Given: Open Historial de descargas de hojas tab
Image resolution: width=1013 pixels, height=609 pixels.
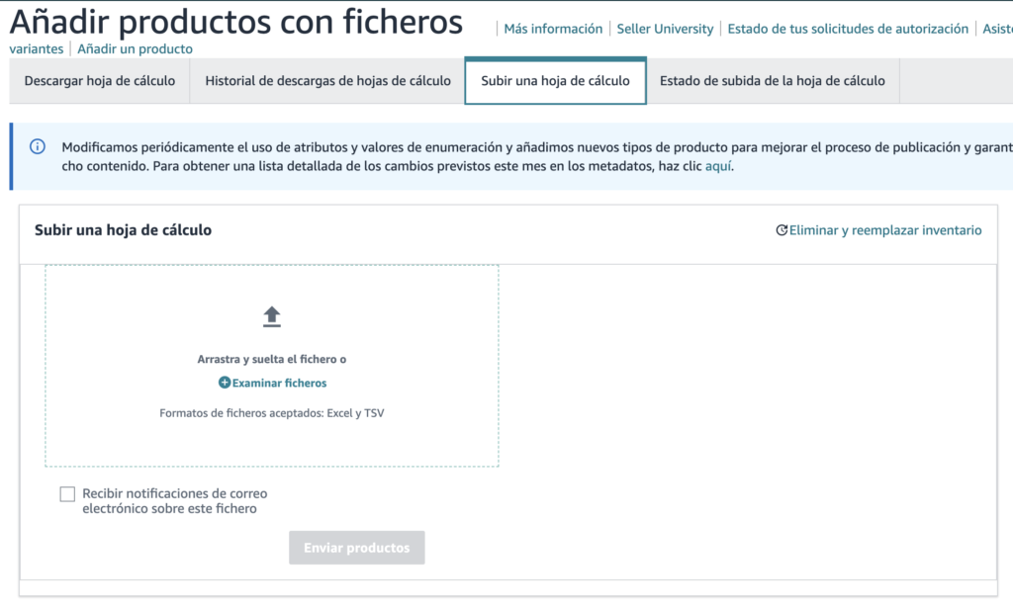Looking at the screenshot, I should tap(328, 81).
